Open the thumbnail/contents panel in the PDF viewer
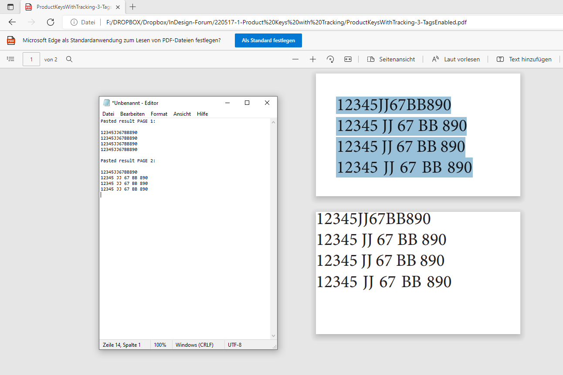 pos(10,59)
